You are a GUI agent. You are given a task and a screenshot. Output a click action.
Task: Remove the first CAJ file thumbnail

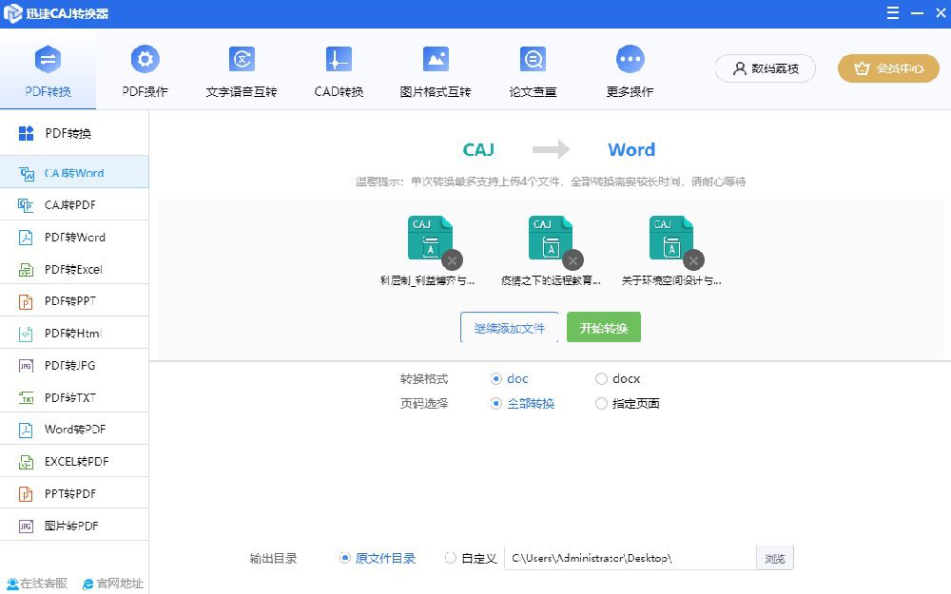click(452, 260)
